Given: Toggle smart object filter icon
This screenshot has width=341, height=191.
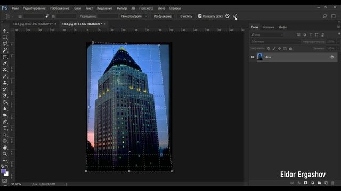Looking at the screenshot, I should tap(323, 35).
